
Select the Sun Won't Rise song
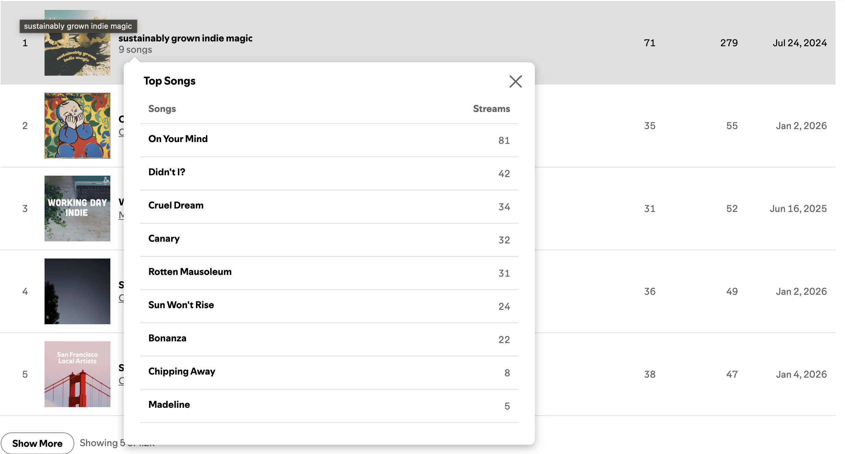(181, 305)
